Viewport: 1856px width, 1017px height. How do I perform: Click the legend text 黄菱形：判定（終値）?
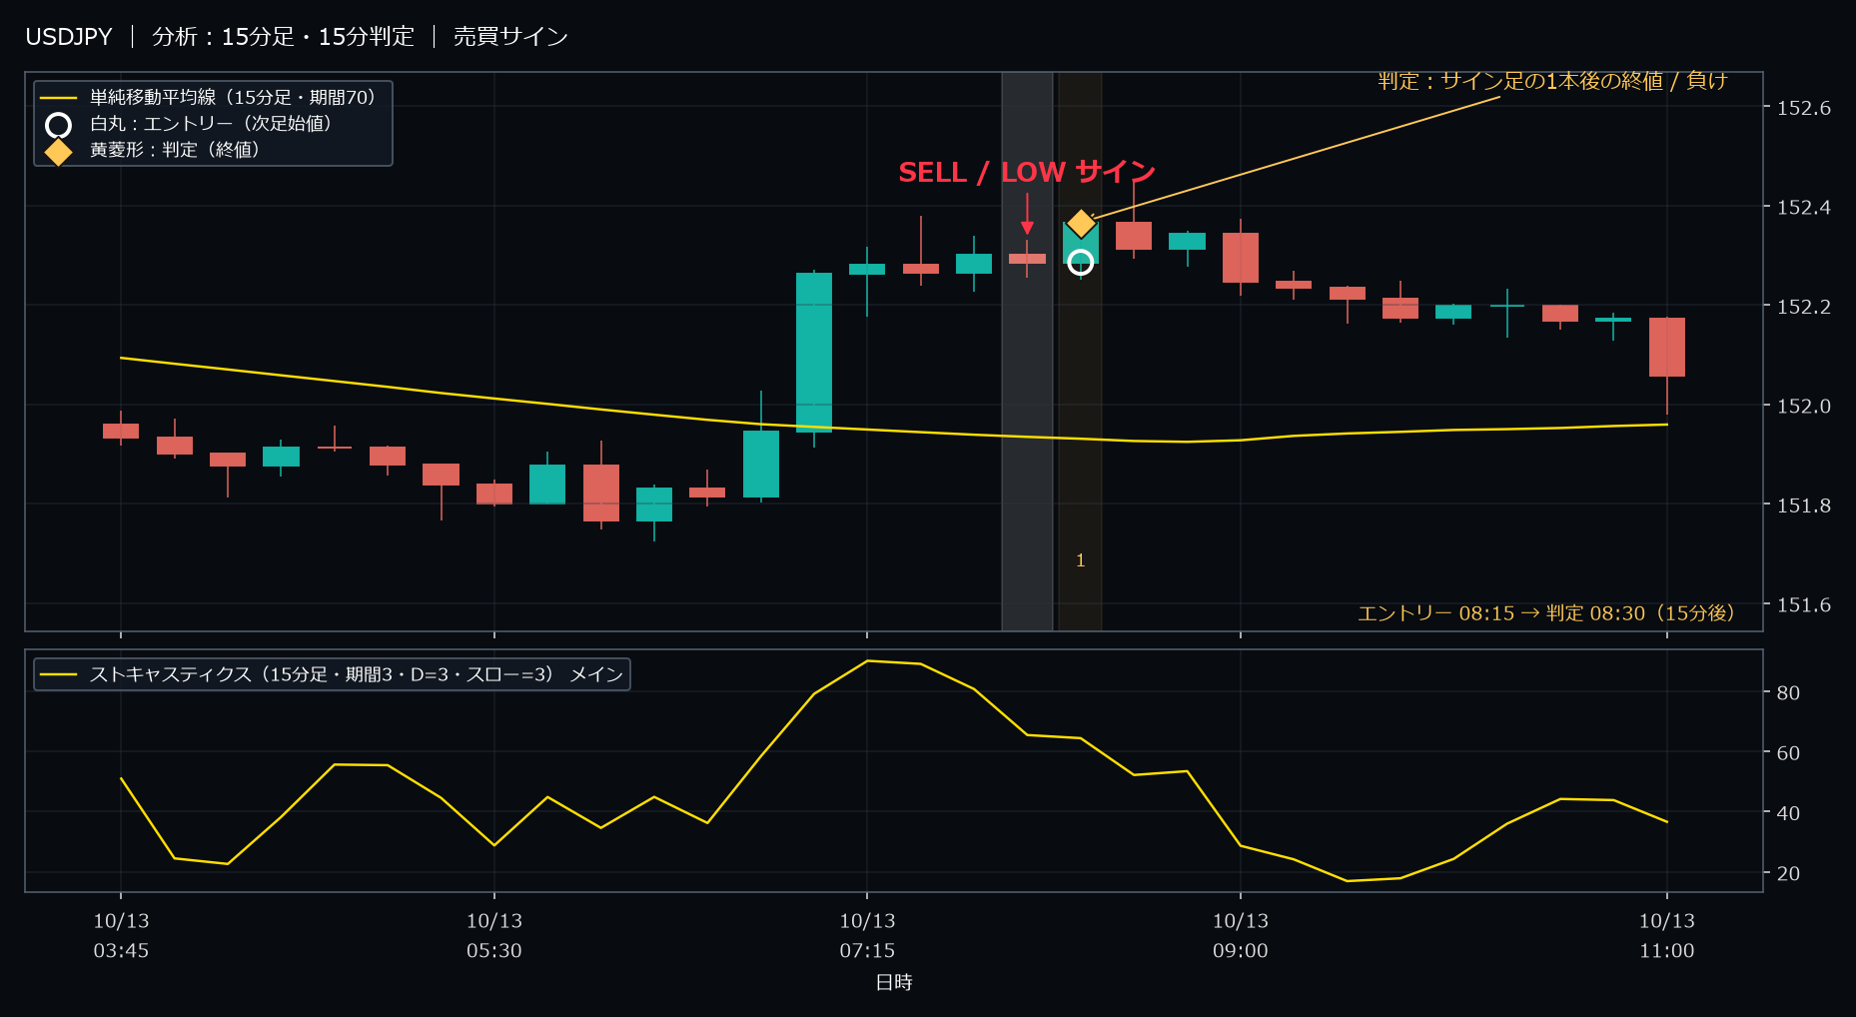(x=175, y=149)
